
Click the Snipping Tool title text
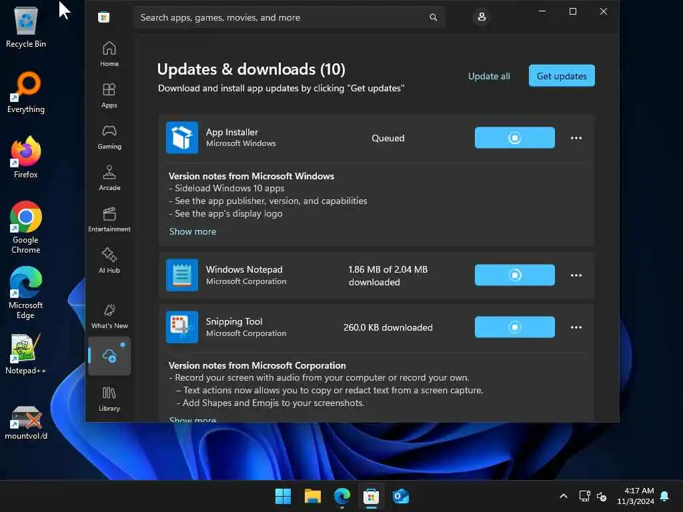tap(234, 321)
